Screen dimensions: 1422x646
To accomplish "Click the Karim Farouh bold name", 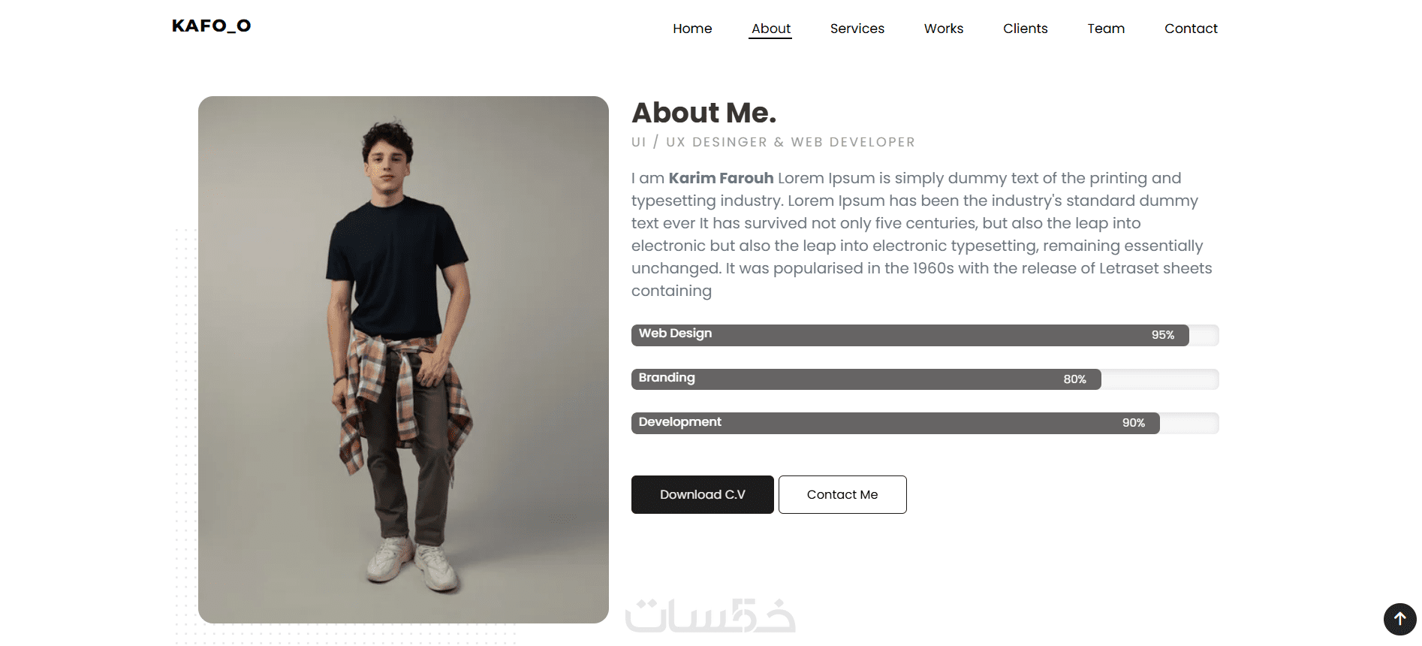I will (721, 178).
